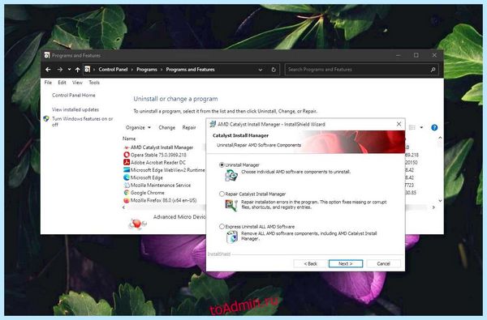487x320 pixels.
Task: Click the Opera icon in program list
Action: pos(127,155)
